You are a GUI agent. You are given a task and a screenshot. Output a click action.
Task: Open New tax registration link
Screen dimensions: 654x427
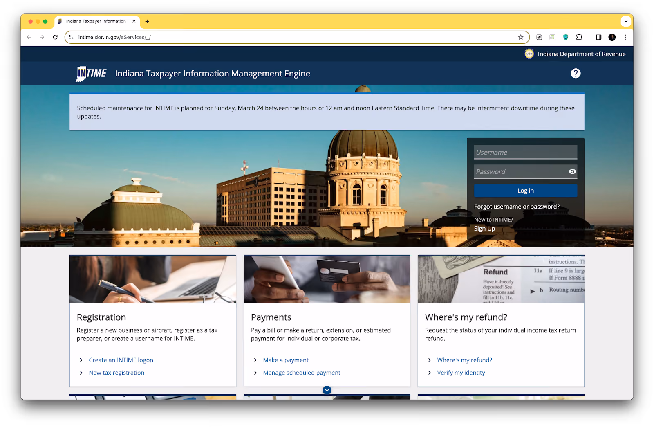pyautogui.click(x=116, y=373)
